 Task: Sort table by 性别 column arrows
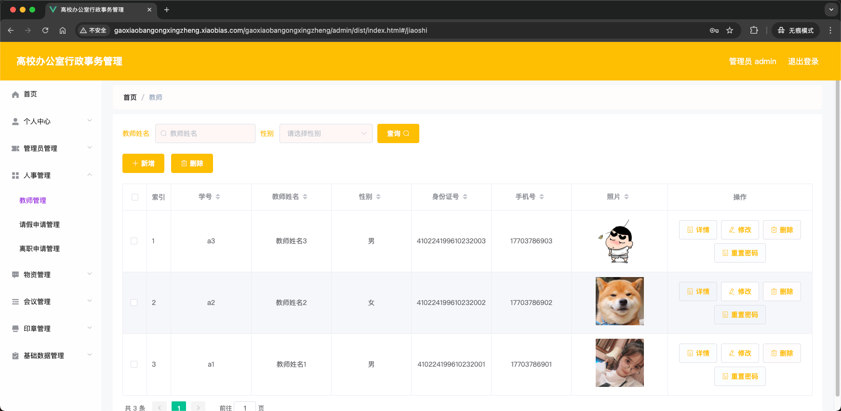click(378, 197)
